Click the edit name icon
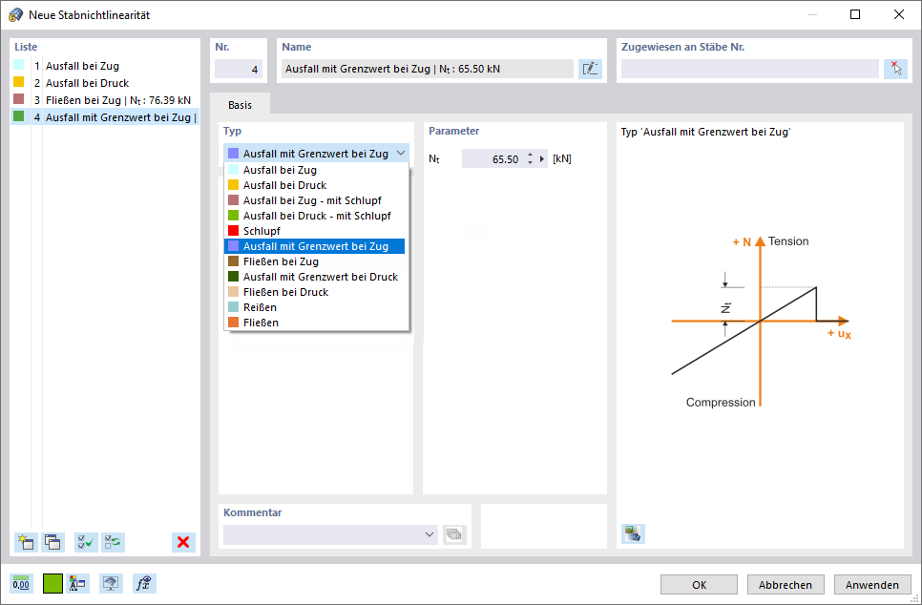Screen dimensions: 922x605 click(590, 69)
